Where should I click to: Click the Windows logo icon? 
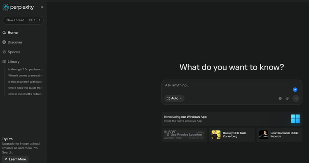(295, 119)
